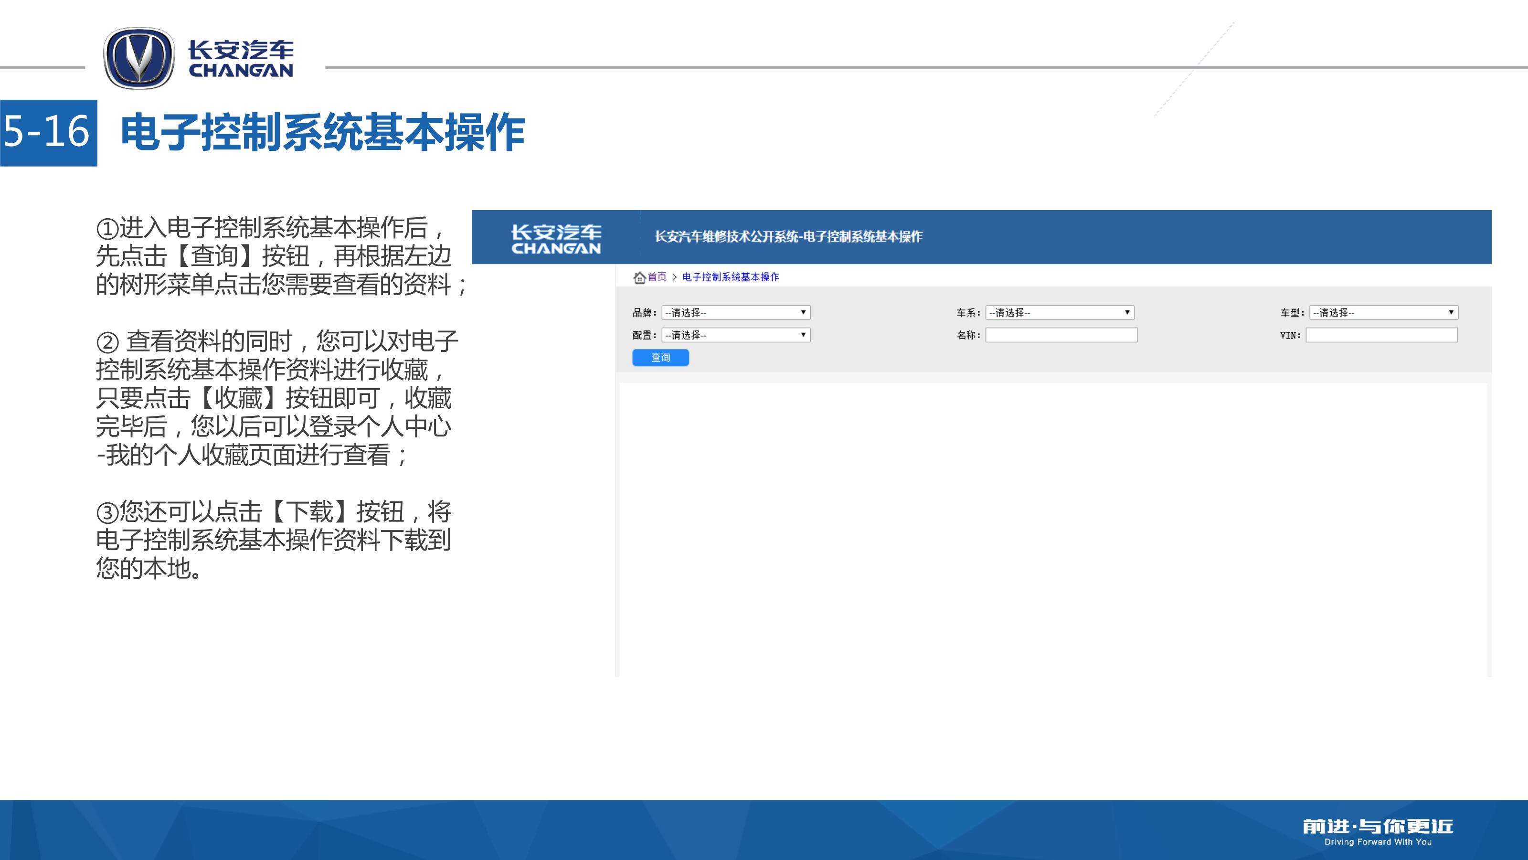Open the 车系 selection dropdown

tap(1060, 313)
